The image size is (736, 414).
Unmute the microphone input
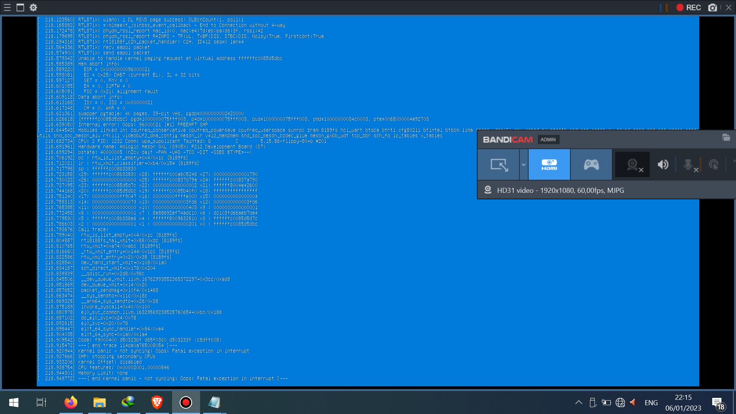(x=688, y=164)
